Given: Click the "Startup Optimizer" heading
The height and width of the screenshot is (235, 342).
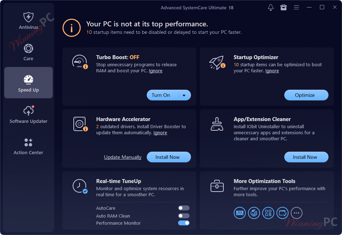Looking at the screenshot, I should (x=256, y=57).
